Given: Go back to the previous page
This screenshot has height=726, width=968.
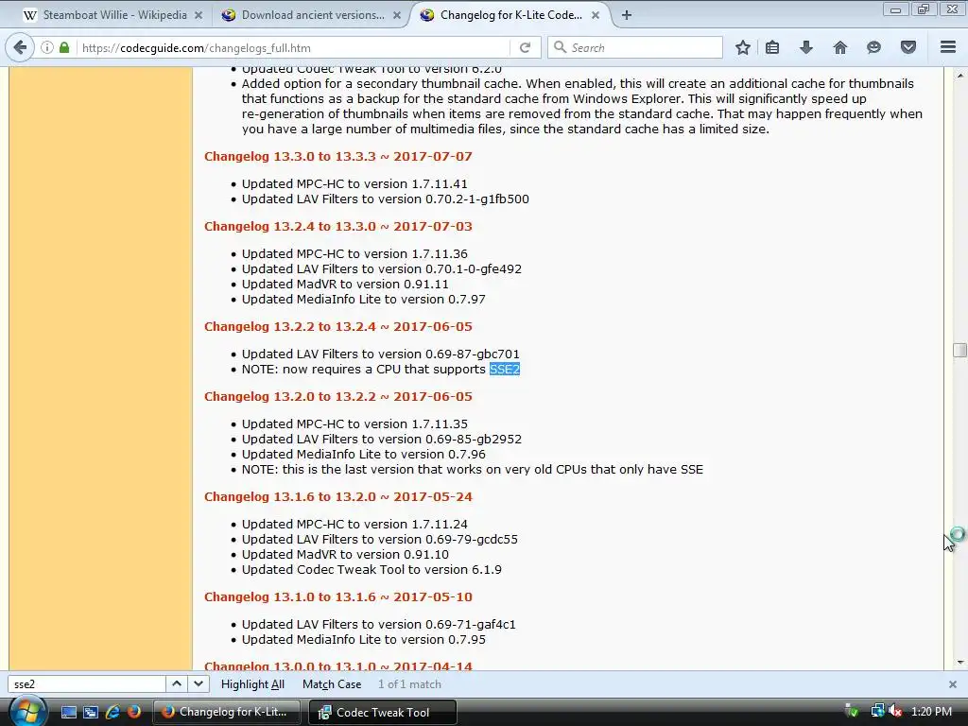Looking at the screenshot, I should coord(20,47).
